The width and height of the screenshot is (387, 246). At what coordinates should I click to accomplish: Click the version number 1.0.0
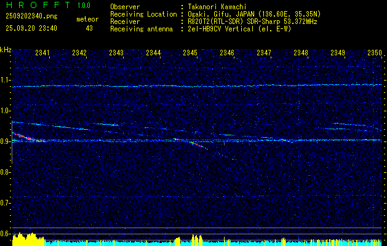point(83,6)
